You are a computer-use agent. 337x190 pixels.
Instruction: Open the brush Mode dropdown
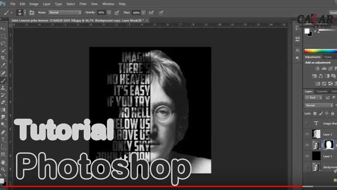pyautogui.click(x=65, y=13)
